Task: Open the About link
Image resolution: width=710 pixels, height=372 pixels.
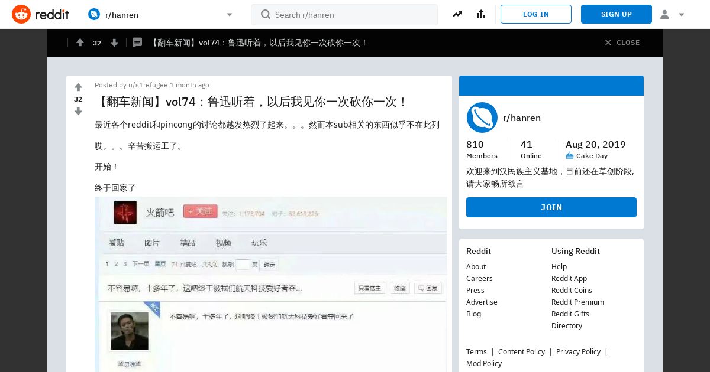Action: (x=476, y=266)
